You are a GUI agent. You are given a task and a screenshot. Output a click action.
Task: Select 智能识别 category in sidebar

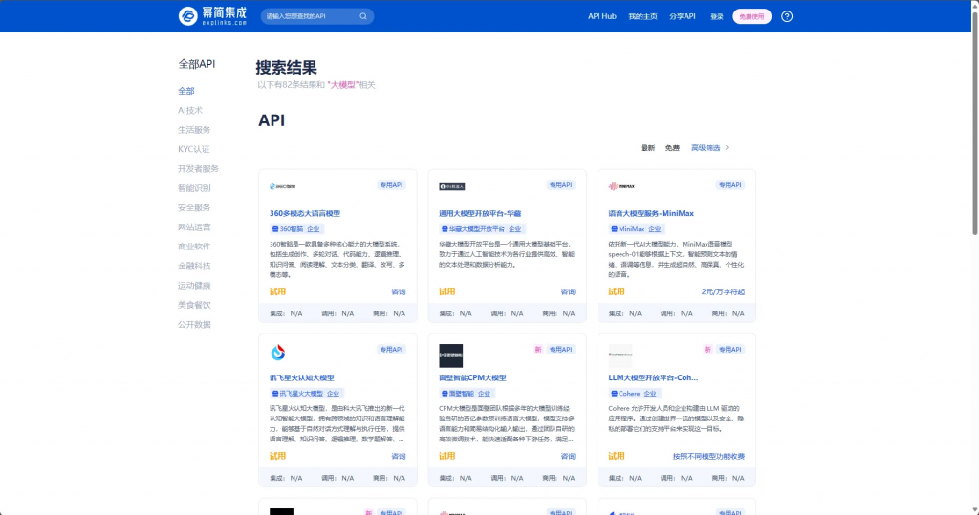point(194,188)
